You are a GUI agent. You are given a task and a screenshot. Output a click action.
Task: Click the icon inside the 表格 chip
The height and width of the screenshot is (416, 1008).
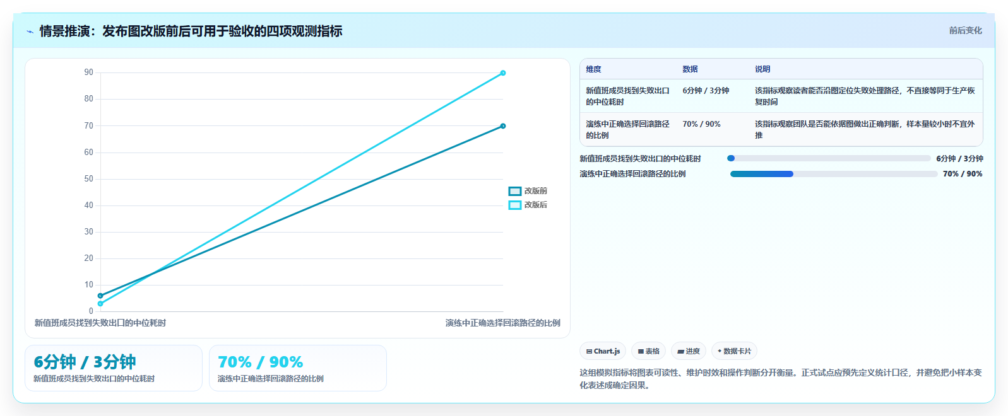tap(641, 352)
